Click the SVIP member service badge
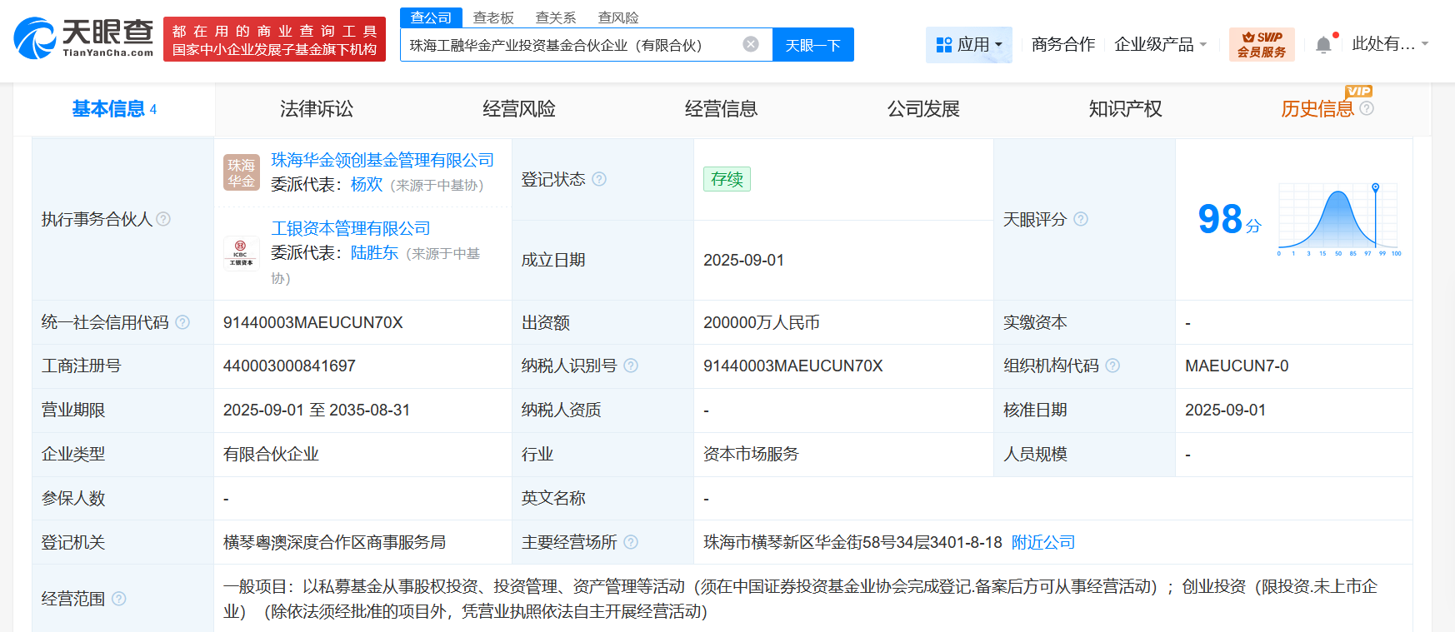The width and height of the screenshot is (1455, 632). (1261, 44)
